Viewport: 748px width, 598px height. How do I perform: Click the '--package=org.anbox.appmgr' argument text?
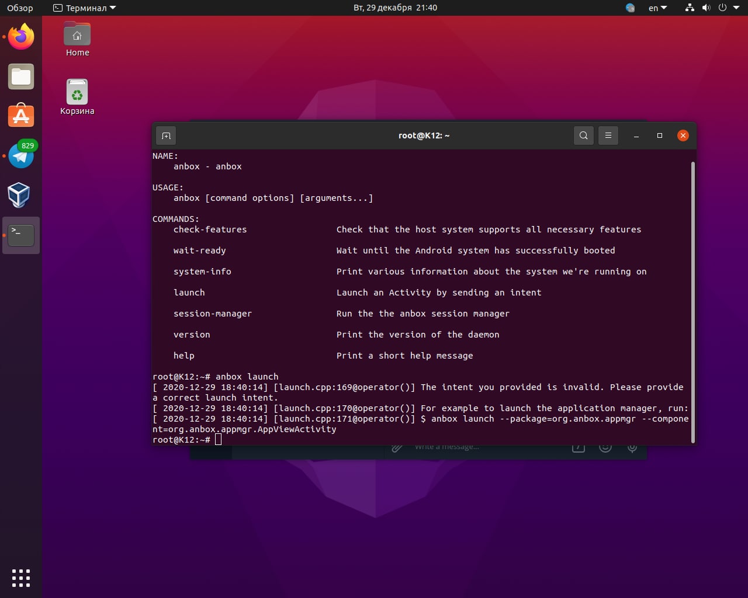click(567, 419)
